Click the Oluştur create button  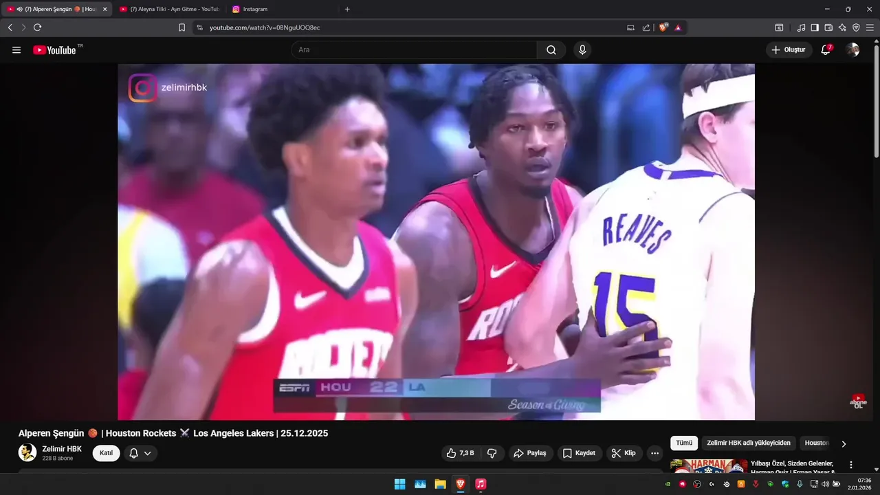(x=789, y=50)
